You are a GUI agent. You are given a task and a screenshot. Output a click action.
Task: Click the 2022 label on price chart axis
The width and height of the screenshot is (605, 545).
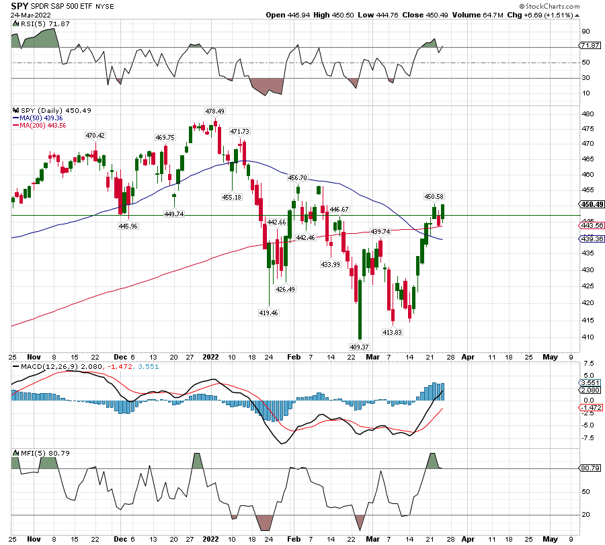(x=210, y=357)
